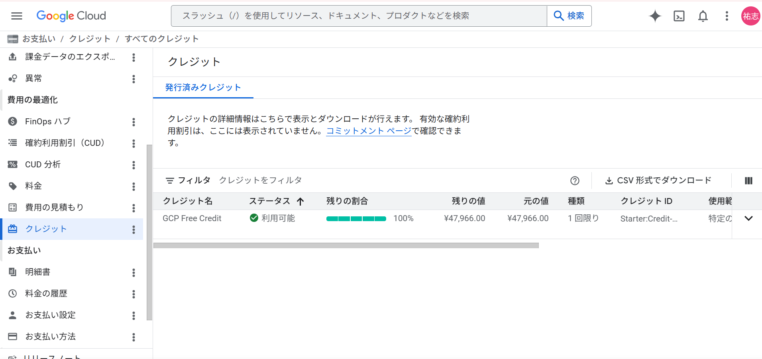Open column display options icon
762x359 pixels.
pyautogui.click(x=748, y=181)
